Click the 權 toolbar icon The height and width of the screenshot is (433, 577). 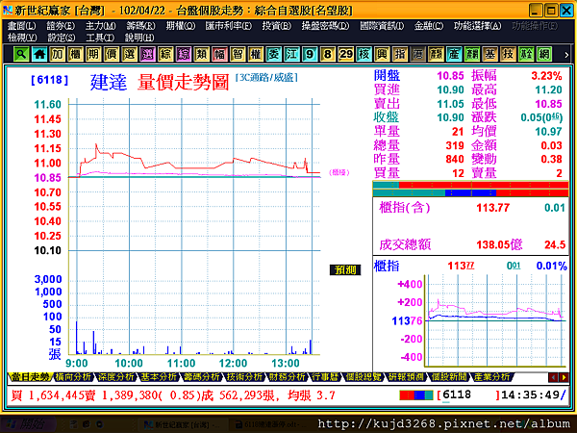coord(256,55)
